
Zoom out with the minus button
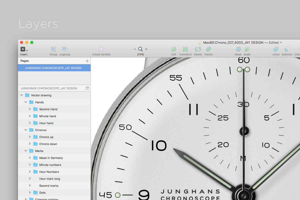pyautogui.click(x=135, y=49)
